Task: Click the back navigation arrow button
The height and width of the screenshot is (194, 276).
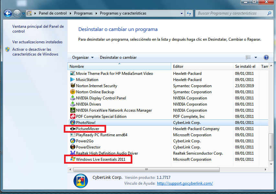Action: [x=8, y=13]
